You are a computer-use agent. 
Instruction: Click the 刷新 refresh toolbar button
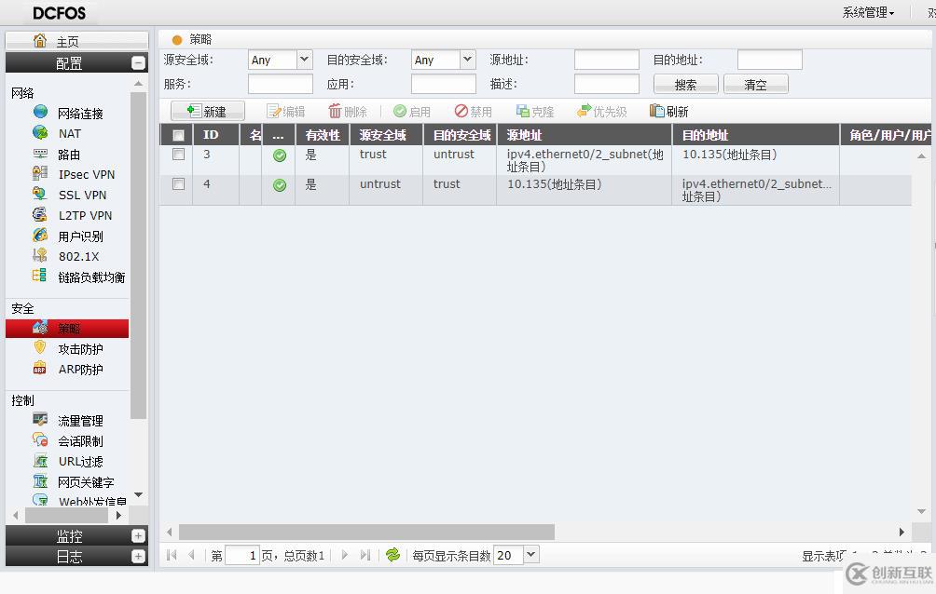pyautogui.click(x=669, y=112)
